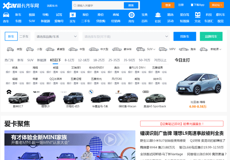Image resolution: width=230 pixels, height=160 pixels.
Task: Click the 选车 car icon in navigation
Action: pos(6,15)
